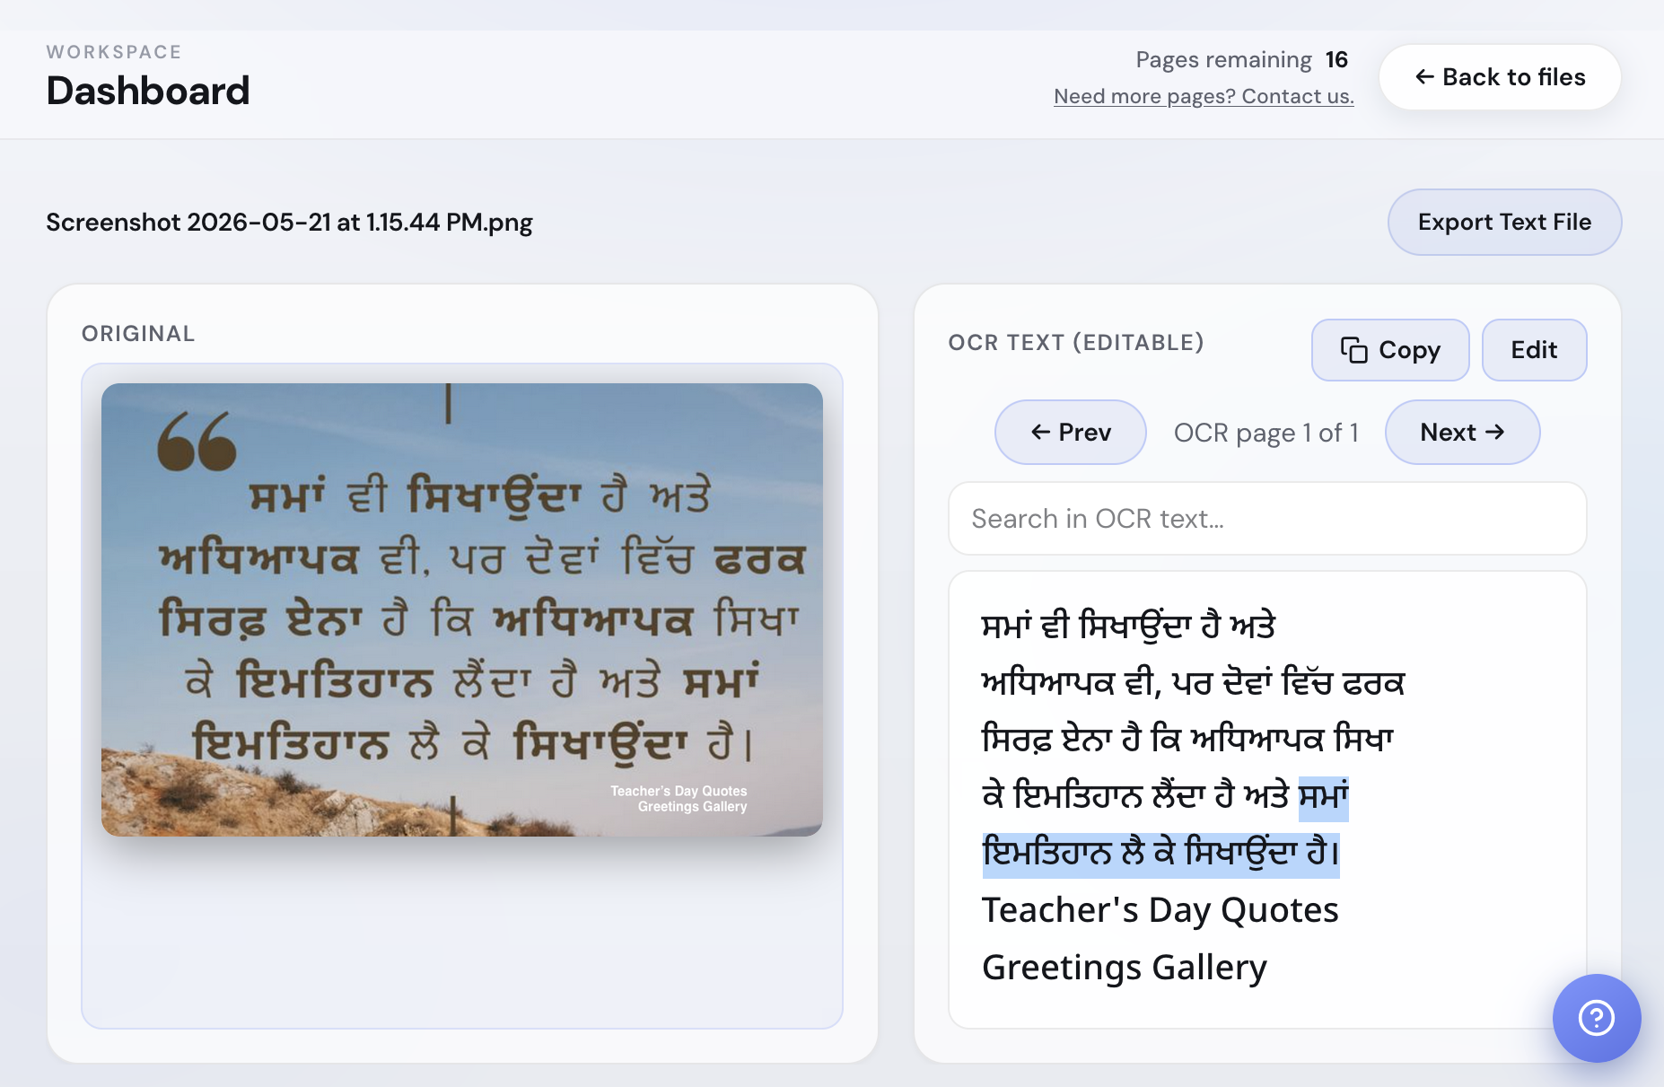Click the original Punjabi quote image
The height and width of the screenshot is (1087, 1664).
[x=462, y=609]
